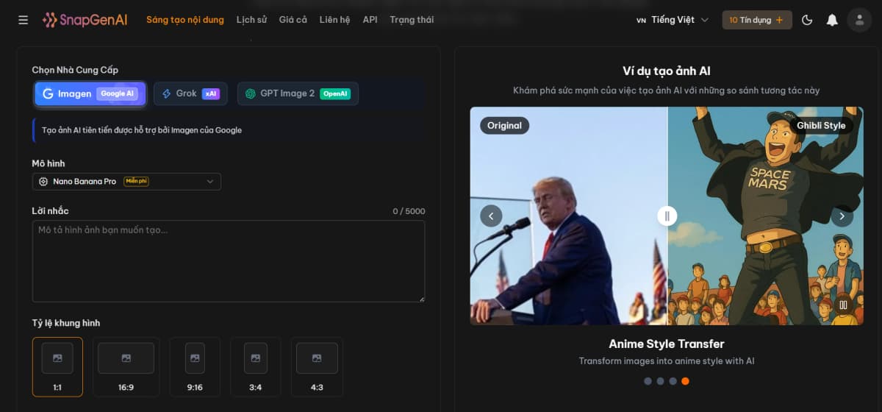Go to the first carousel dot
Viewport: 882px width, 412px height.
pyautogui.click(x=648, y=381)
